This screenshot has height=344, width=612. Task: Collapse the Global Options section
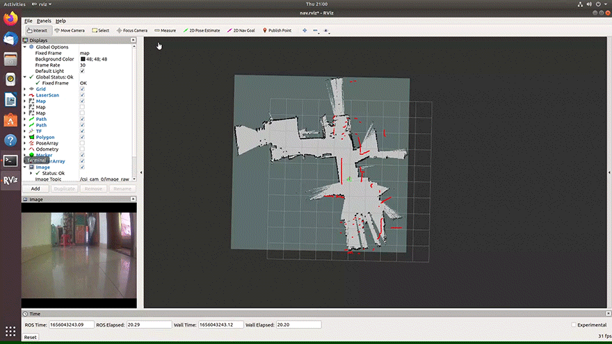25,47
